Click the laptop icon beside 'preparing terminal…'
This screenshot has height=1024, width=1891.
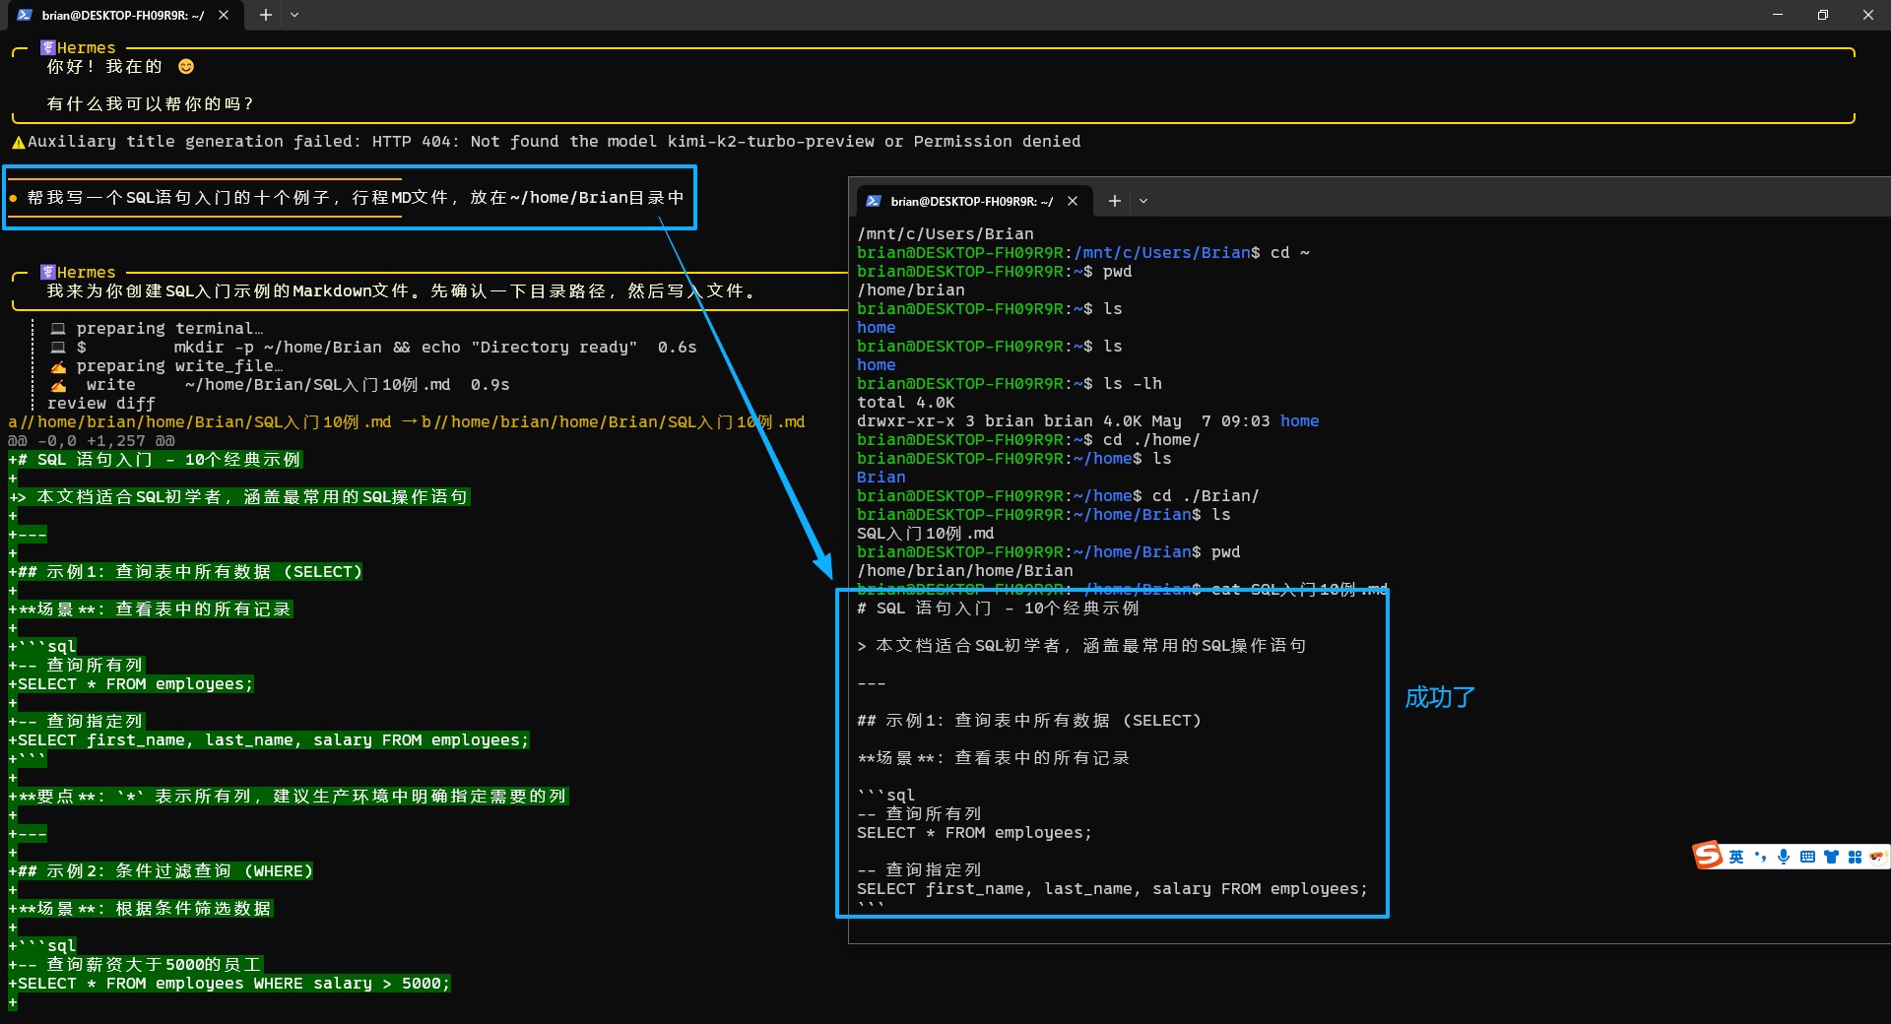coord(58,329)
